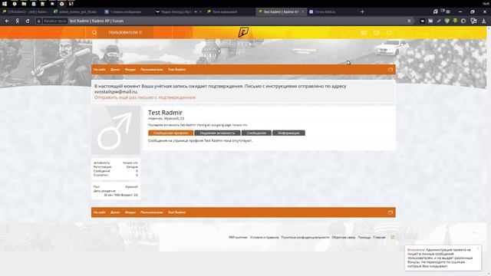Close the active Test Radmir tab
Viewport: 491px width, 276px height.
pyautogui.click(x=302, y=12)
